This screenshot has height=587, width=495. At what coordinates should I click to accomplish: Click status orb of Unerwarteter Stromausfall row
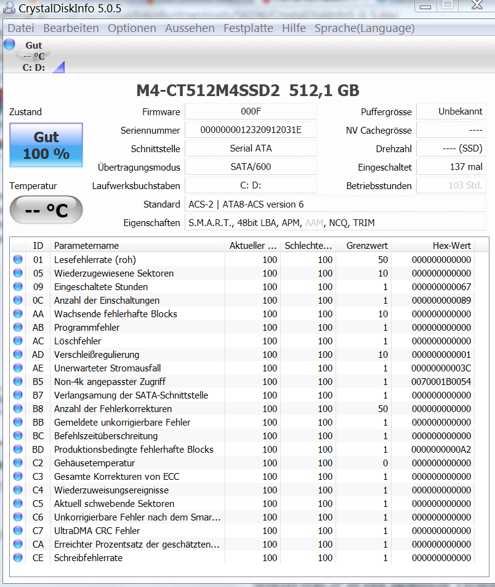click(18, 368)
